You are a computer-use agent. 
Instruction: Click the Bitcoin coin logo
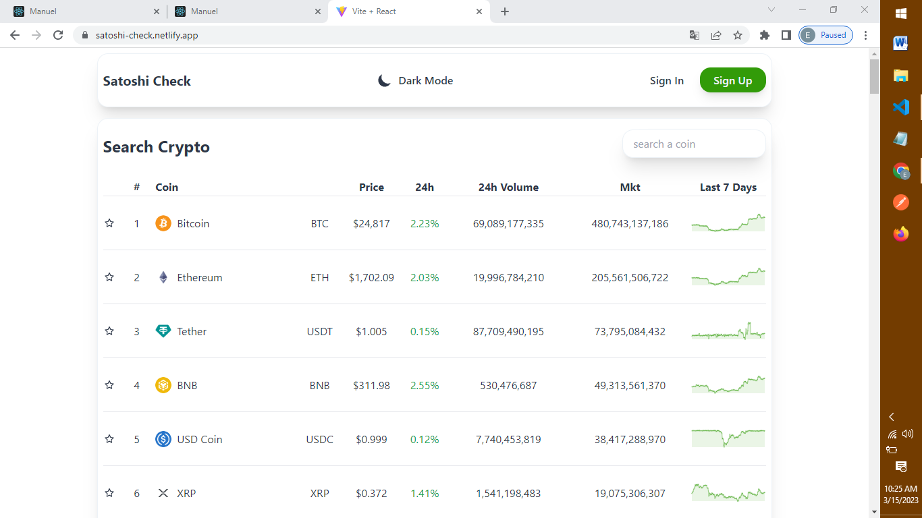[x=163, y=223]
